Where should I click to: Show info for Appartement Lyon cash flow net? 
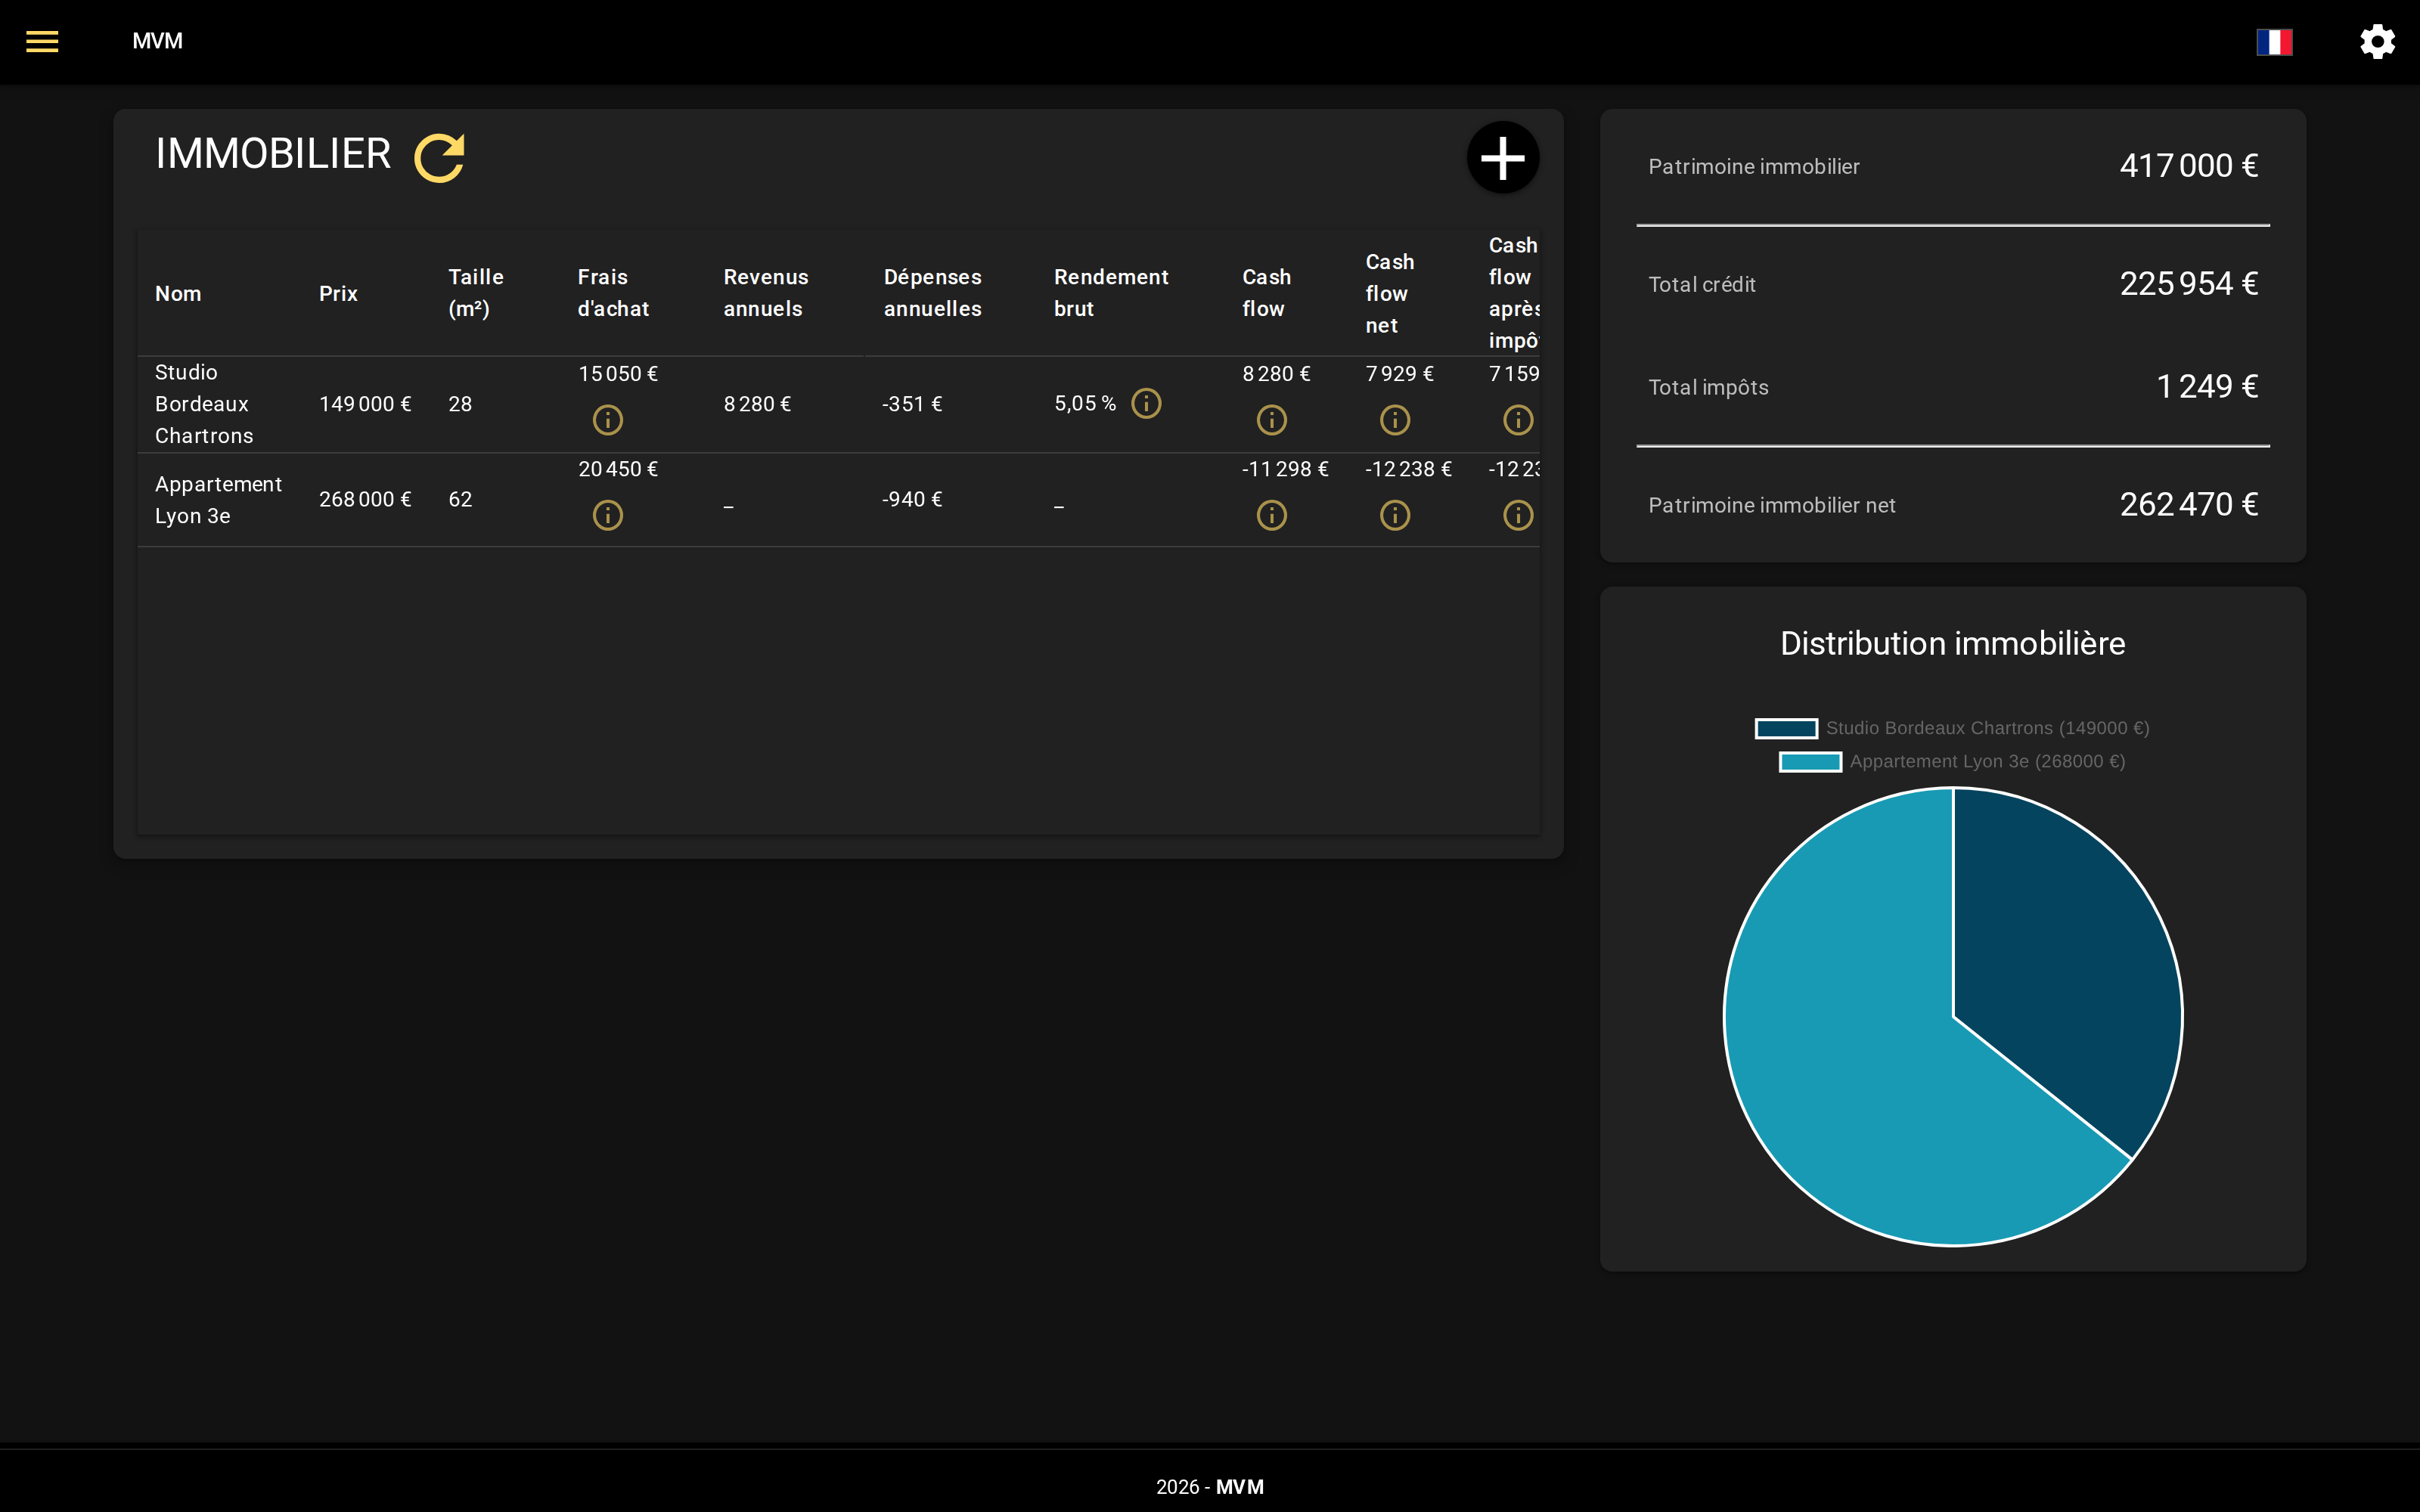(1395, 515)
